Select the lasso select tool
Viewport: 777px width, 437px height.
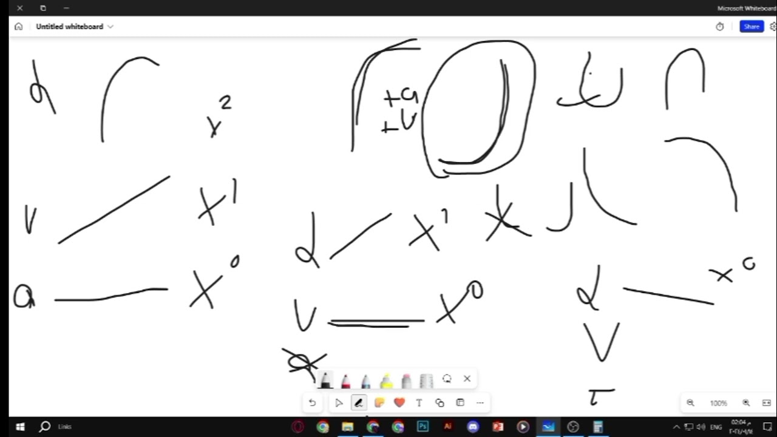[447, 379]
